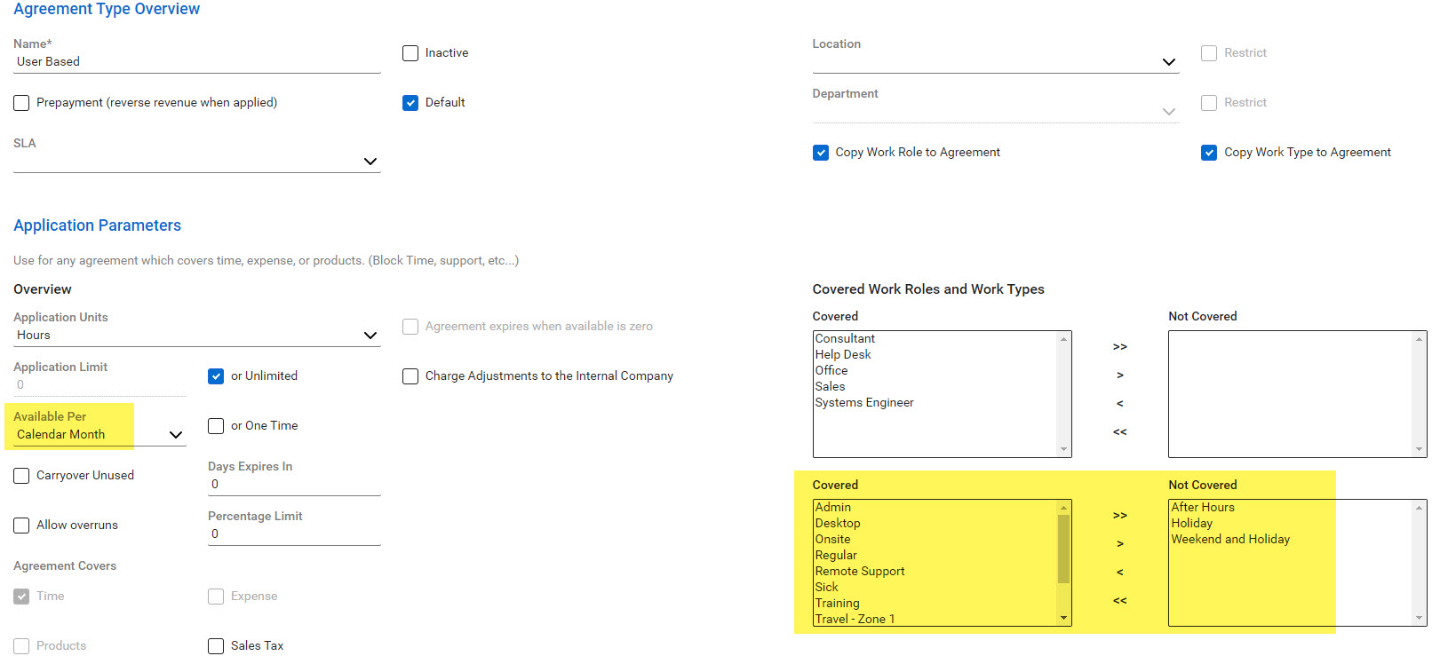Move all work roles to Not Covered
Screen dimensions: 1448x656
point(1120,347)
